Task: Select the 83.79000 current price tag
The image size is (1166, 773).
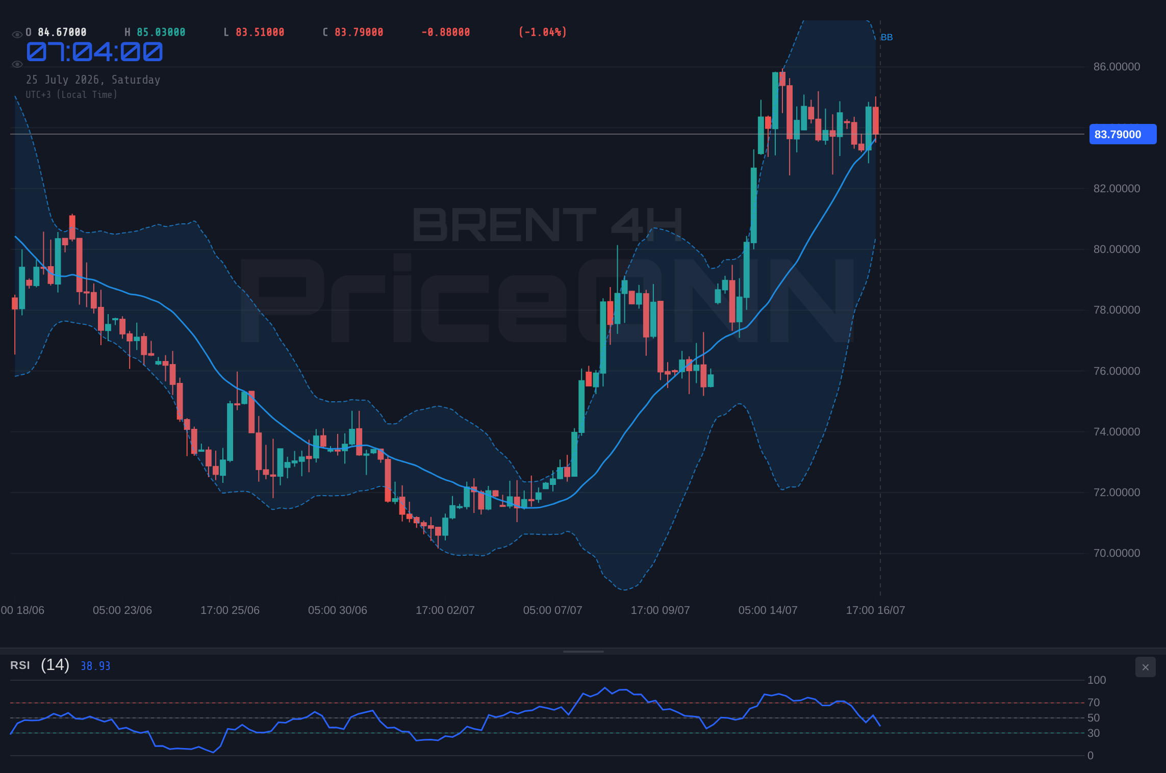Action: click(x=1123, y=134)
